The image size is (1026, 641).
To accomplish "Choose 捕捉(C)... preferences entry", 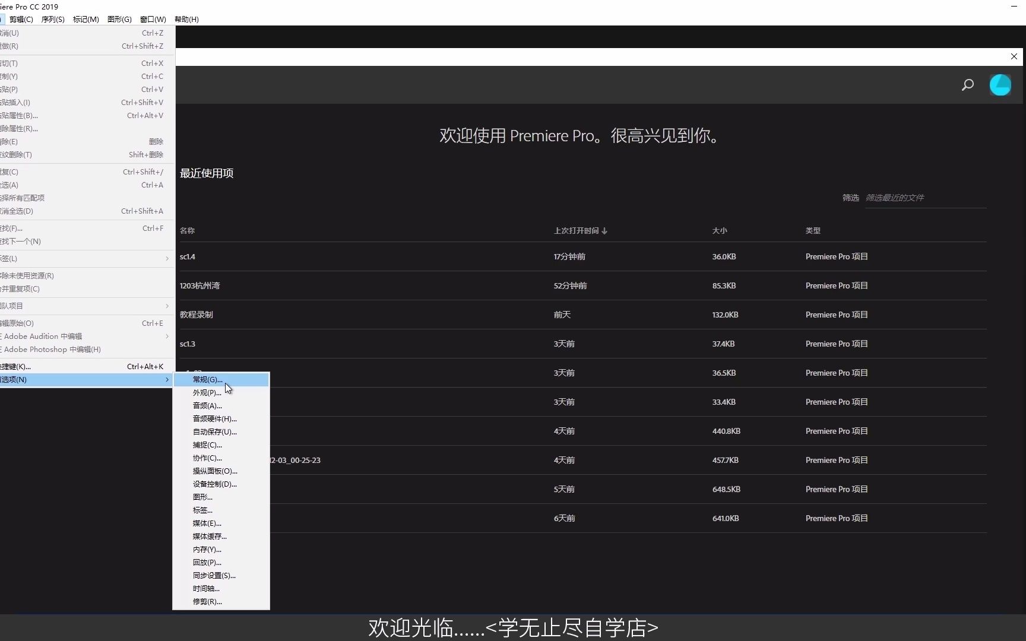I will [x=221, y=445].
